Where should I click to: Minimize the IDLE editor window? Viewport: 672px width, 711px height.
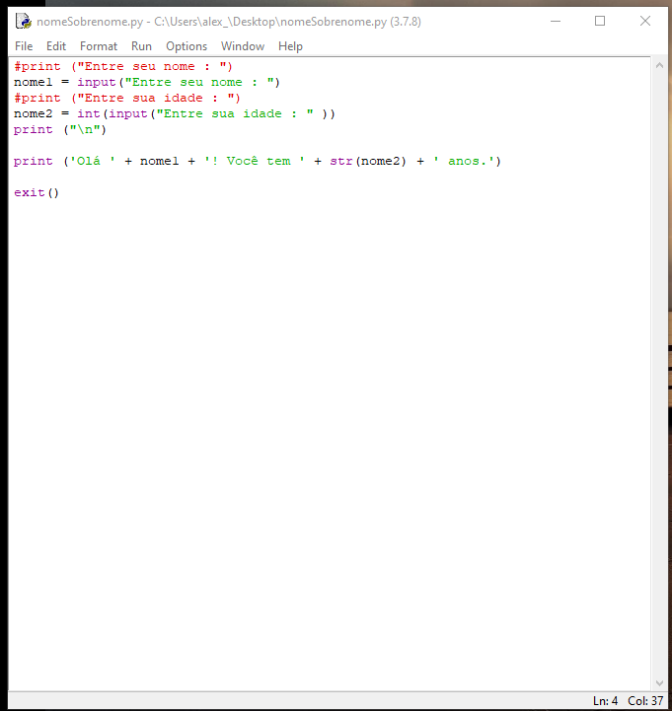click(x=555, y=21)
